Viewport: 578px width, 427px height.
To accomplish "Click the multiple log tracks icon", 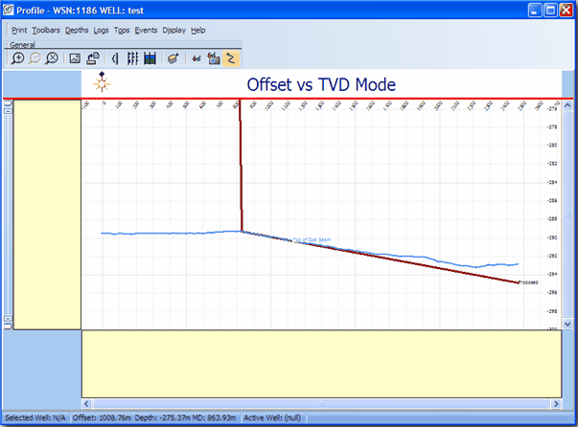I will tap(132, 58).
